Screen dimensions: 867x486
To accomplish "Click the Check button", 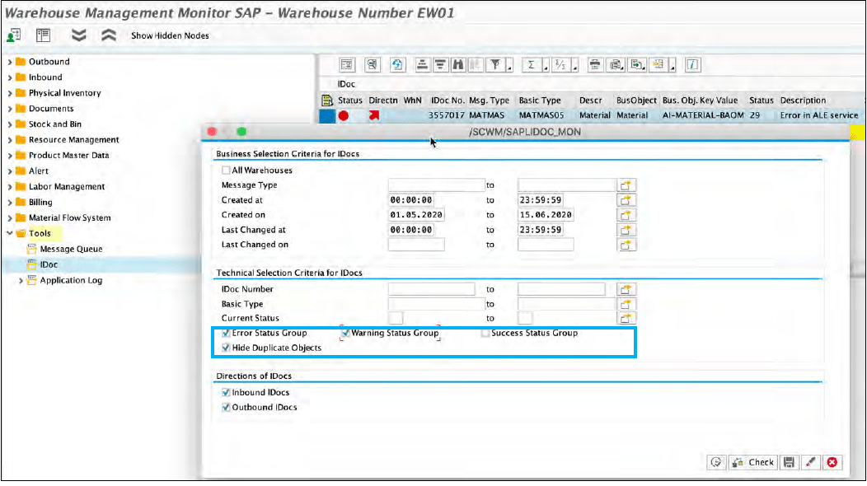I will 753,462.
